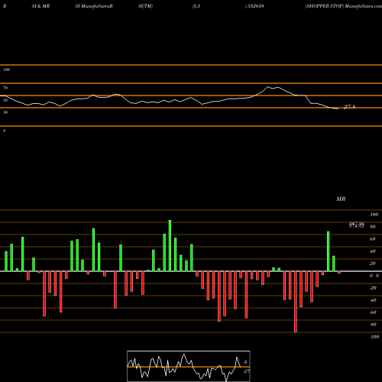Click the '532638' stock code text
Screen dimensions: 382x382
(x=255, y=6)
